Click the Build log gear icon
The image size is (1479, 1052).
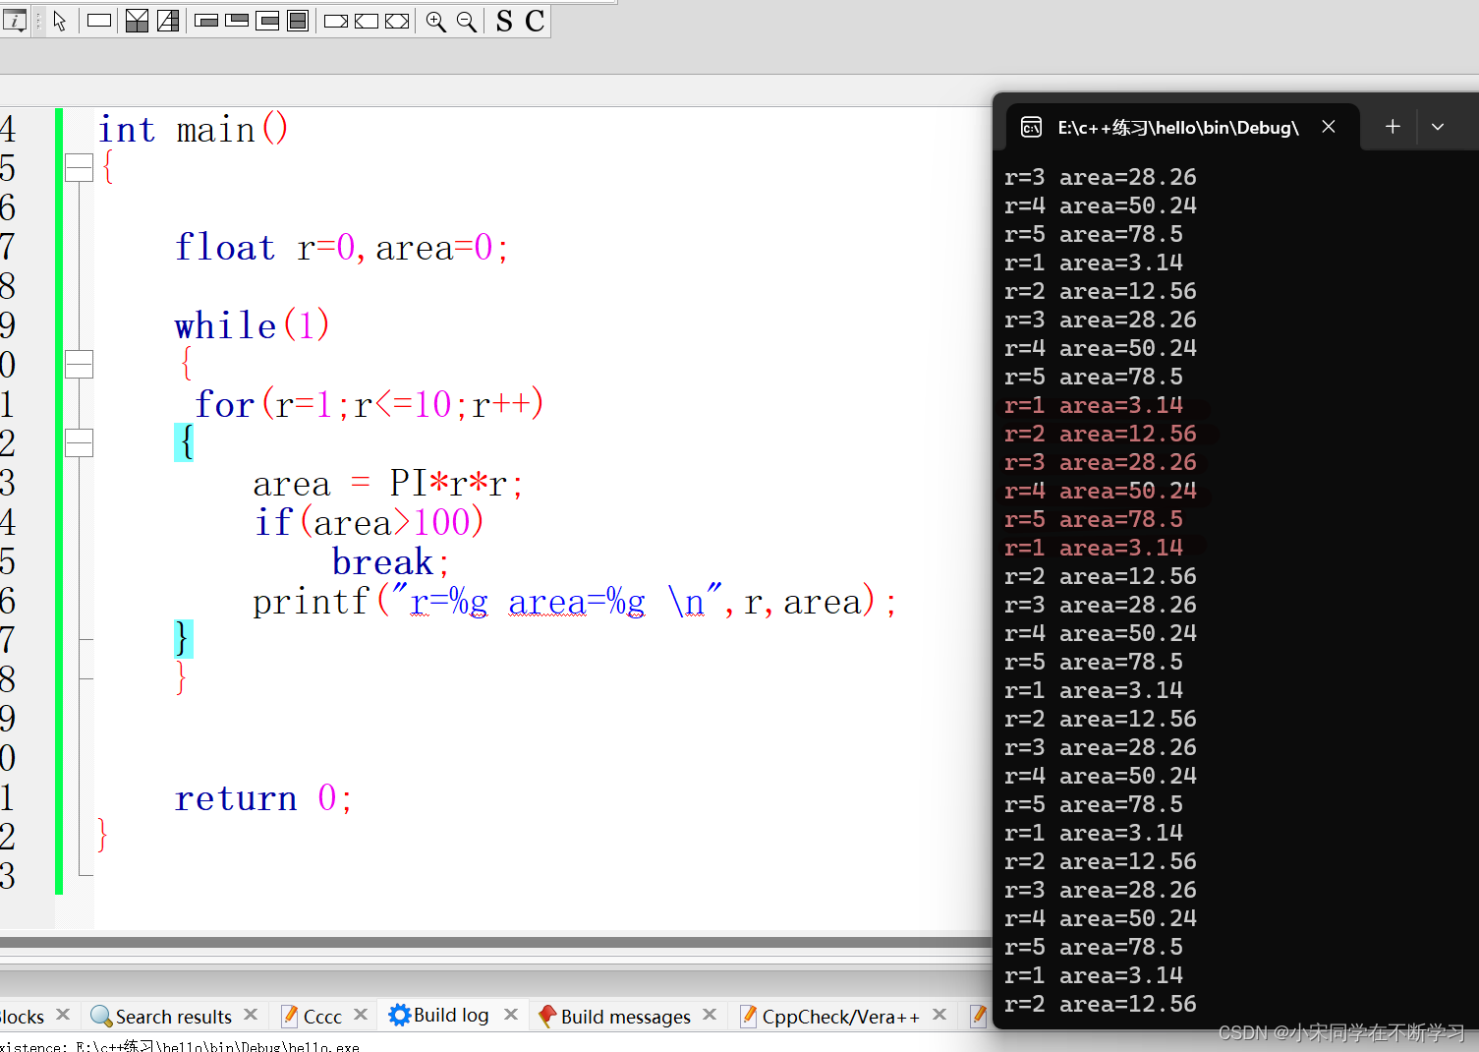(399, 1016)
